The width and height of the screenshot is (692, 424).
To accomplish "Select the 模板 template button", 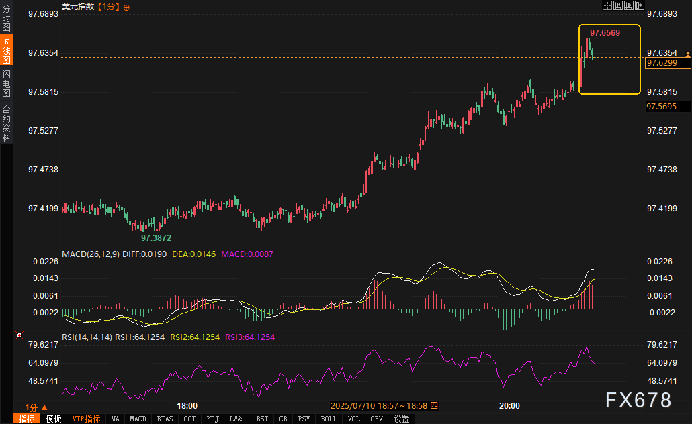I will tap(54, 419).
